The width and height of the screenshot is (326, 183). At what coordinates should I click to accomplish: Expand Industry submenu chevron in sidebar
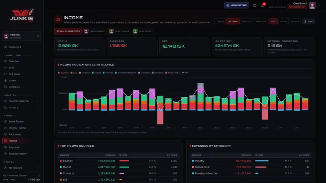38,107
